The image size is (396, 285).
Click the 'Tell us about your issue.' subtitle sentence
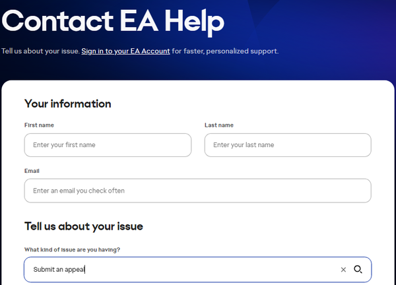(41, 51)
